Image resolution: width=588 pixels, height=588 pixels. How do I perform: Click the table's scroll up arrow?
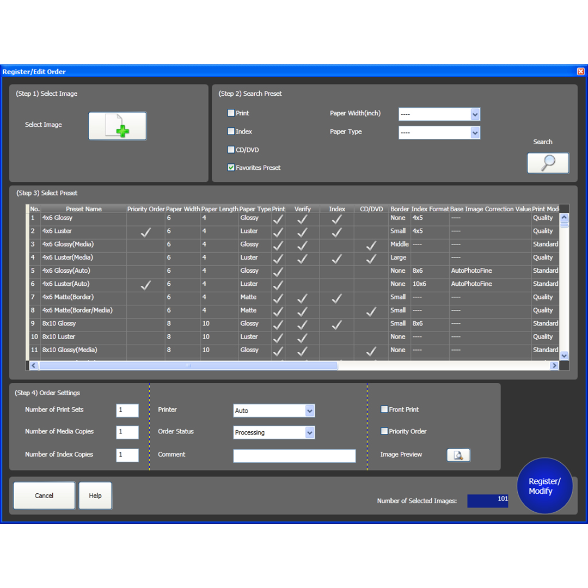(x=564, y=217)
